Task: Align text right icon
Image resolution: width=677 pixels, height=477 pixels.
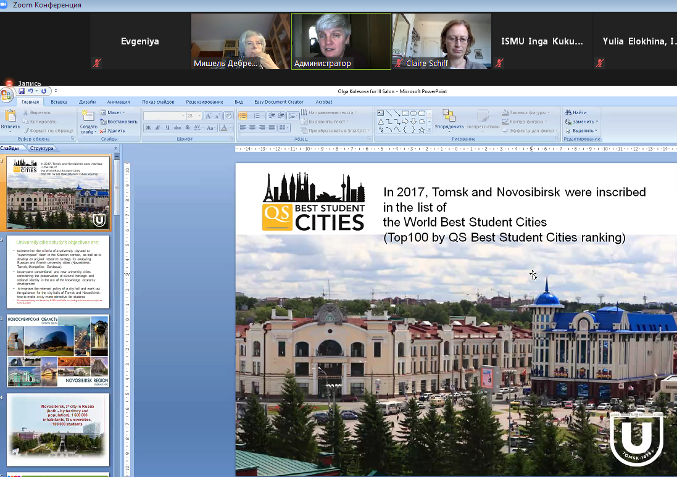Action: pyautogui.click(x=262, y=127)
